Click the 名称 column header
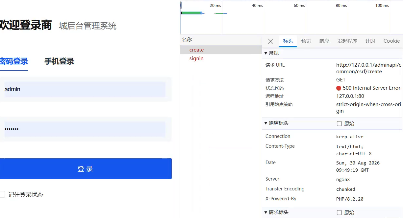 pos(187,40)
